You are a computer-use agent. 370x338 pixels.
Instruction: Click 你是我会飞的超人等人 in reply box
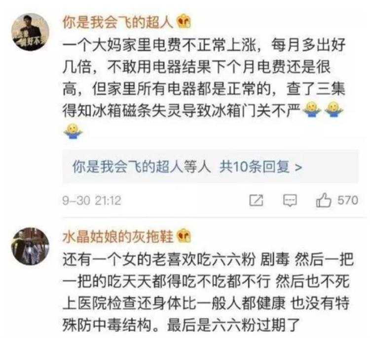(142, 167)
